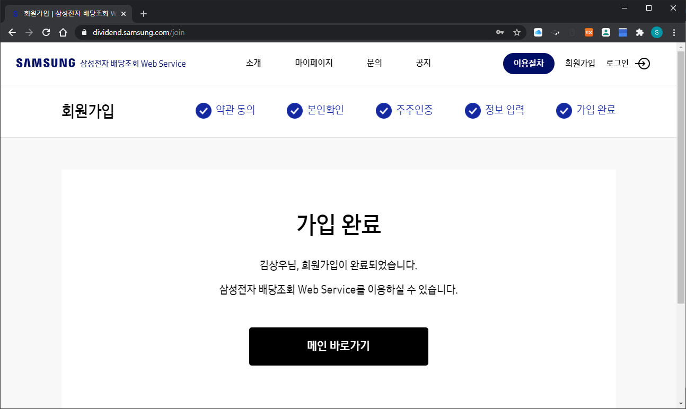Click the glasses extension icon

tap(555, 32)
